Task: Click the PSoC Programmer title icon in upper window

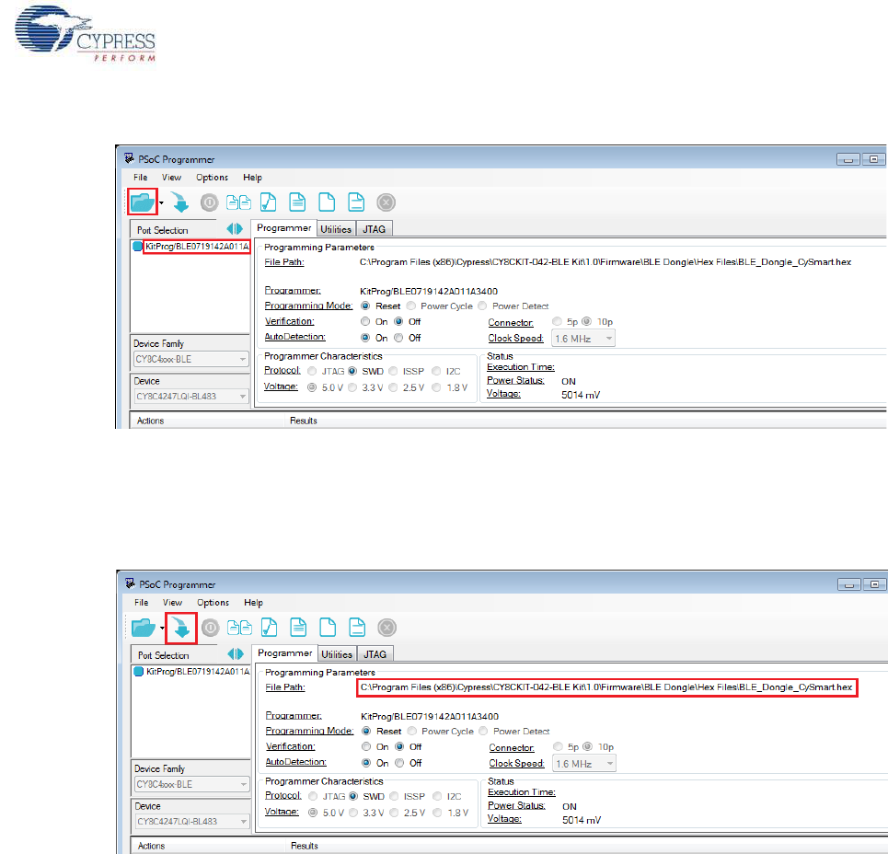Action: coord(129,158)
